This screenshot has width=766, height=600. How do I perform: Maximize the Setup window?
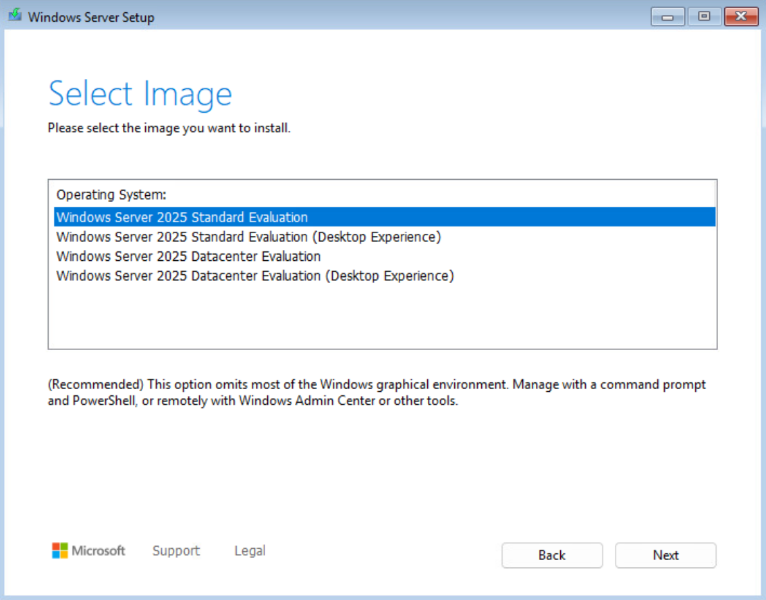704,17
